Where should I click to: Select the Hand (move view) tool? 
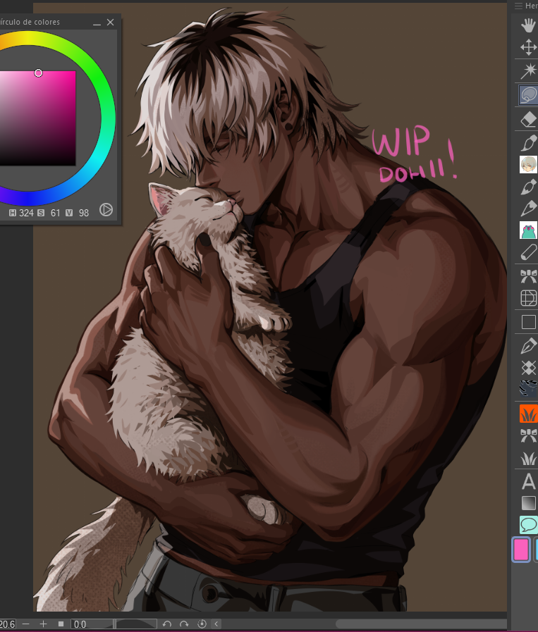(528, 25)
